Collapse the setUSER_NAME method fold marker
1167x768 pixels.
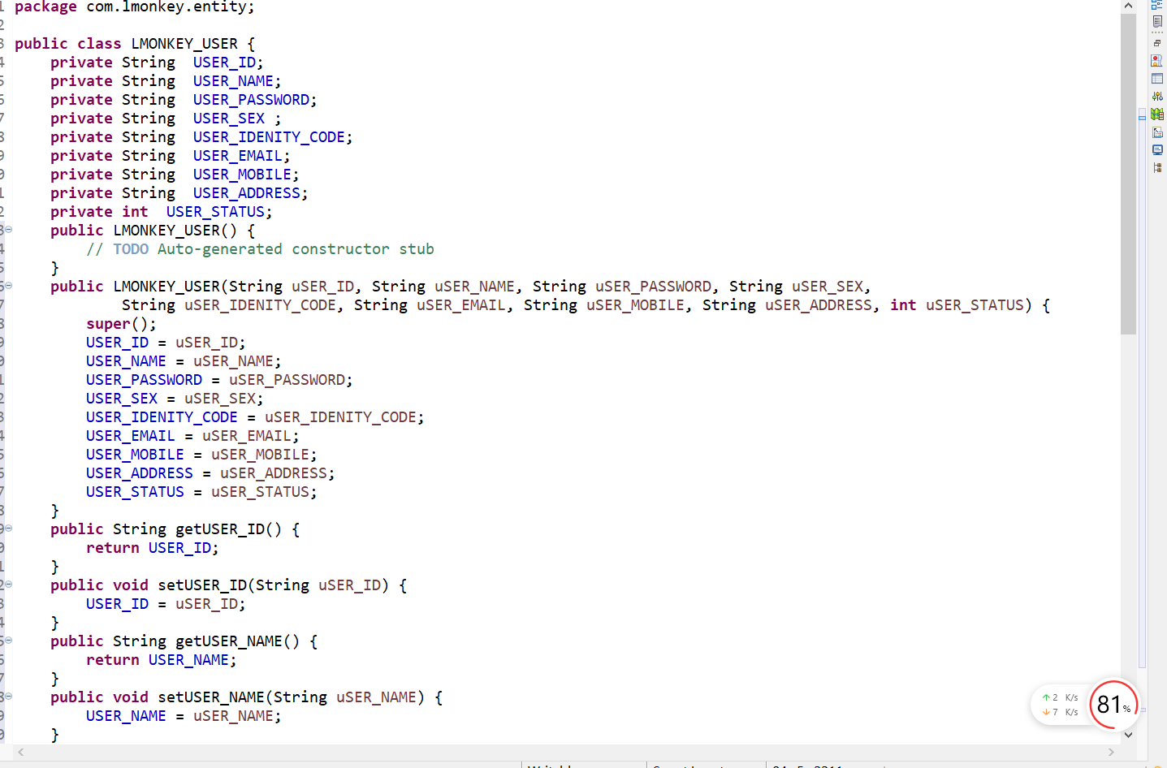click(x=8, y=697)
